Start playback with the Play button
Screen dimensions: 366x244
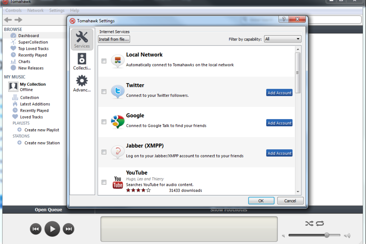coord(52,229)
